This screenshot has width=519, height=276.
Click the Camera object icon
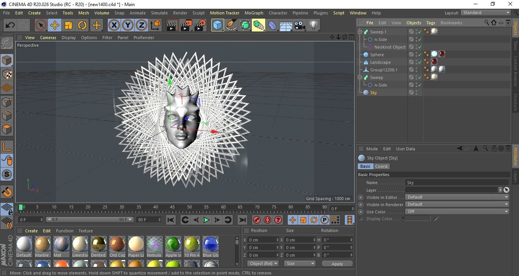tap(299, 25)
